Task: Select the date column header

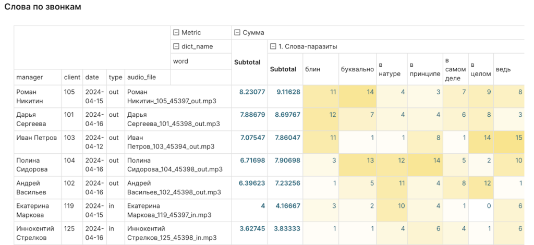Action: coord(92,77)
